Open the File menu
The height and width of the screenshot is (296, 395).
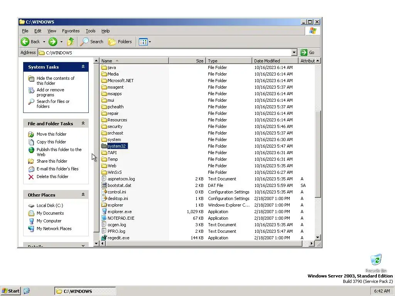click(25, 31)
